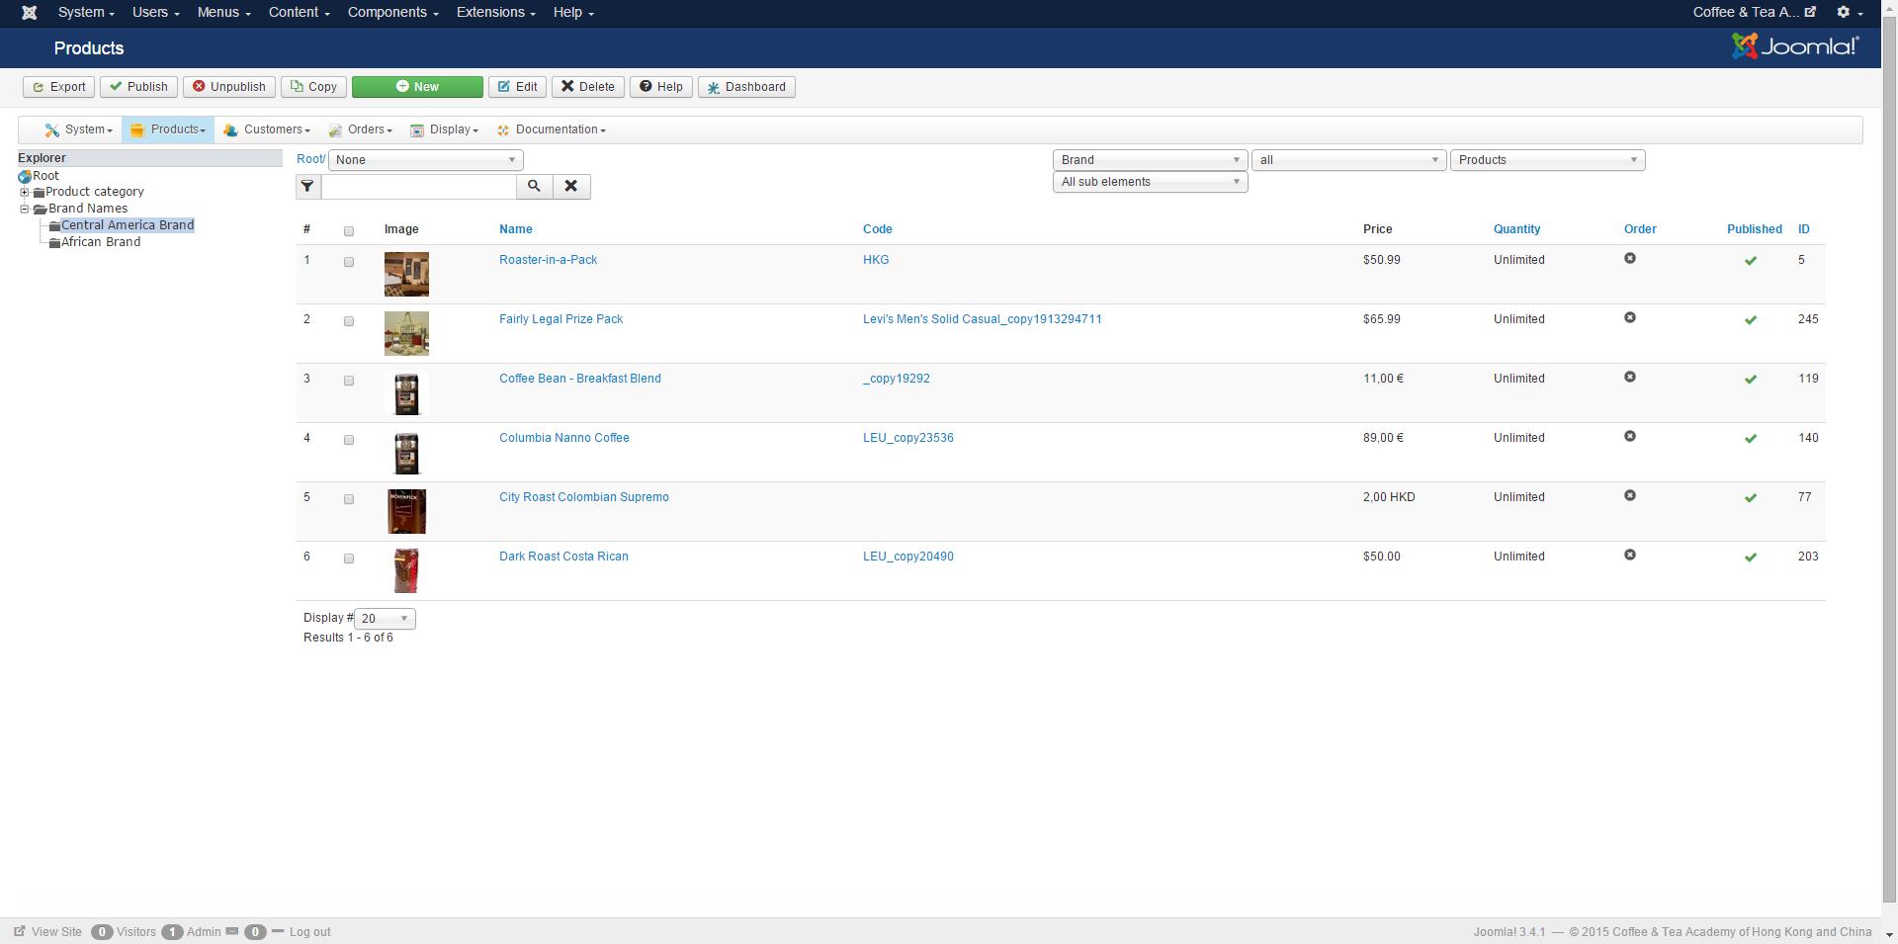Check the select-all checkbox in table header
1898x944 pixels.
click(349, 231)
